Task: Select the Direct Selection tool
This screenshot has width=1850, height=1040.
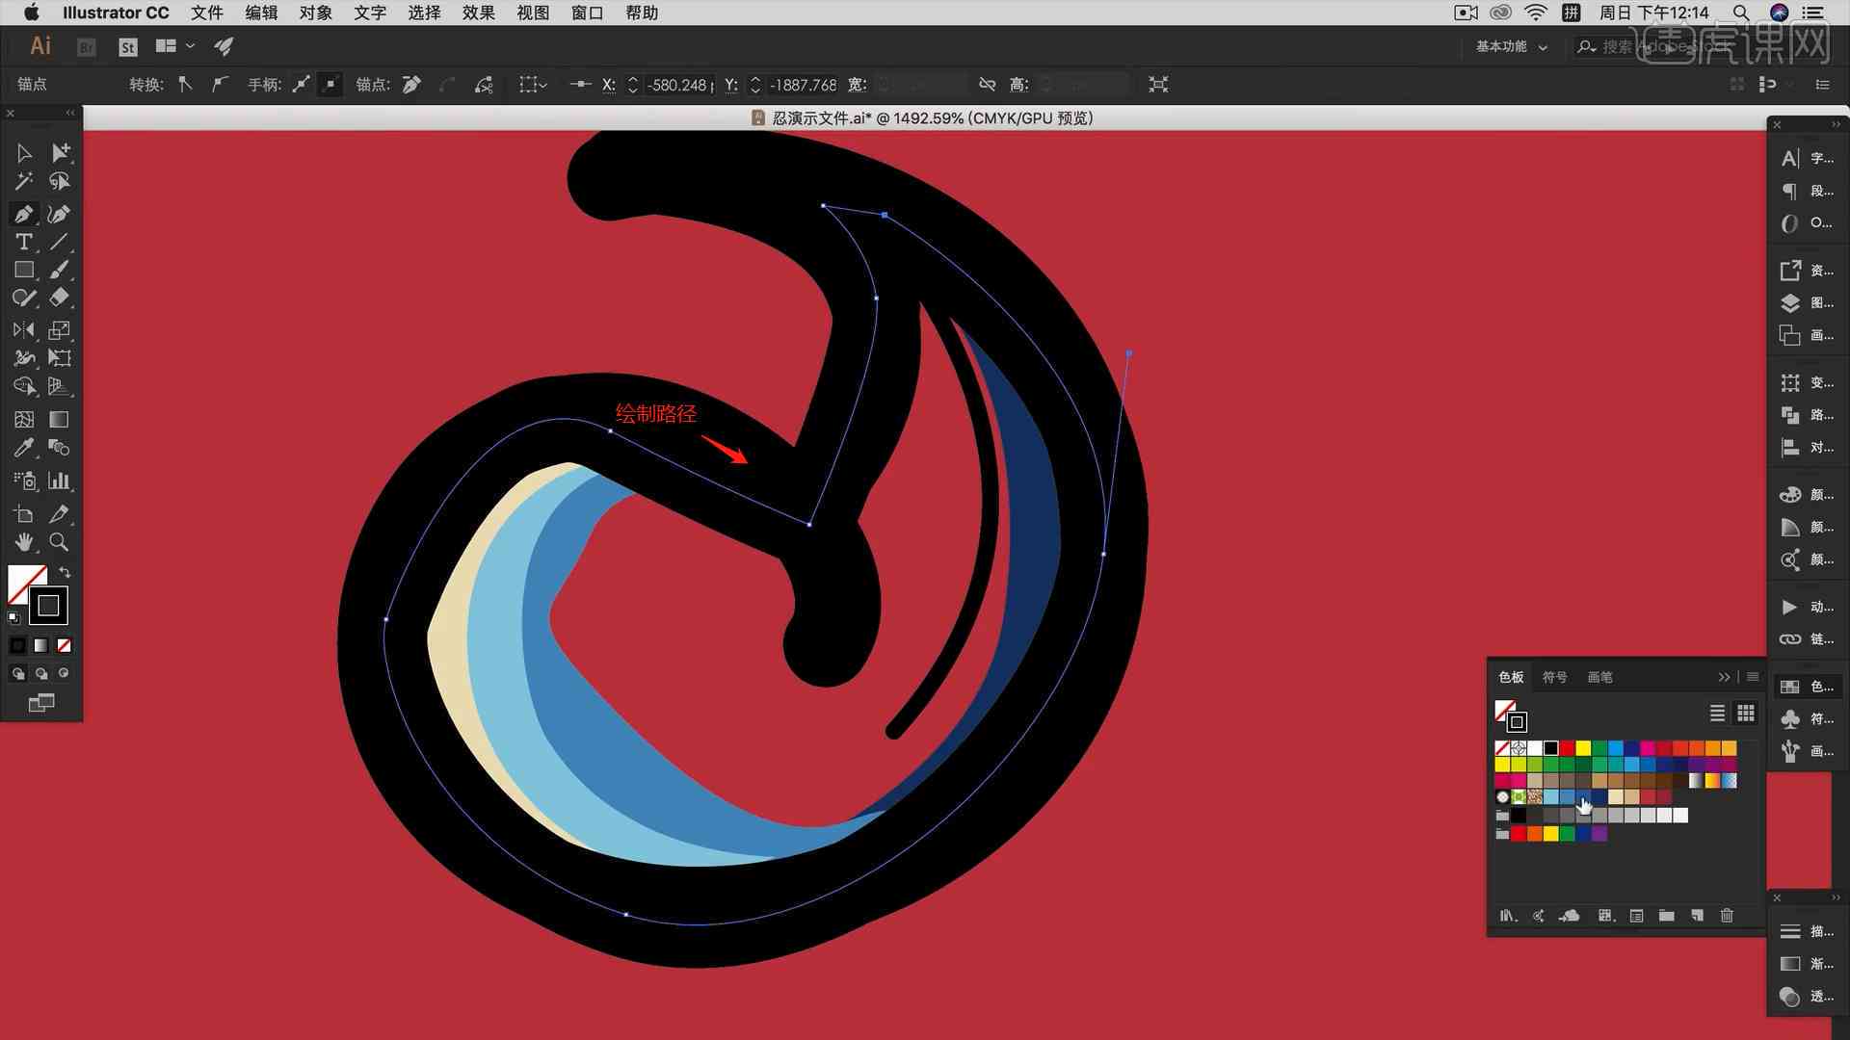Action: [60, 151]
